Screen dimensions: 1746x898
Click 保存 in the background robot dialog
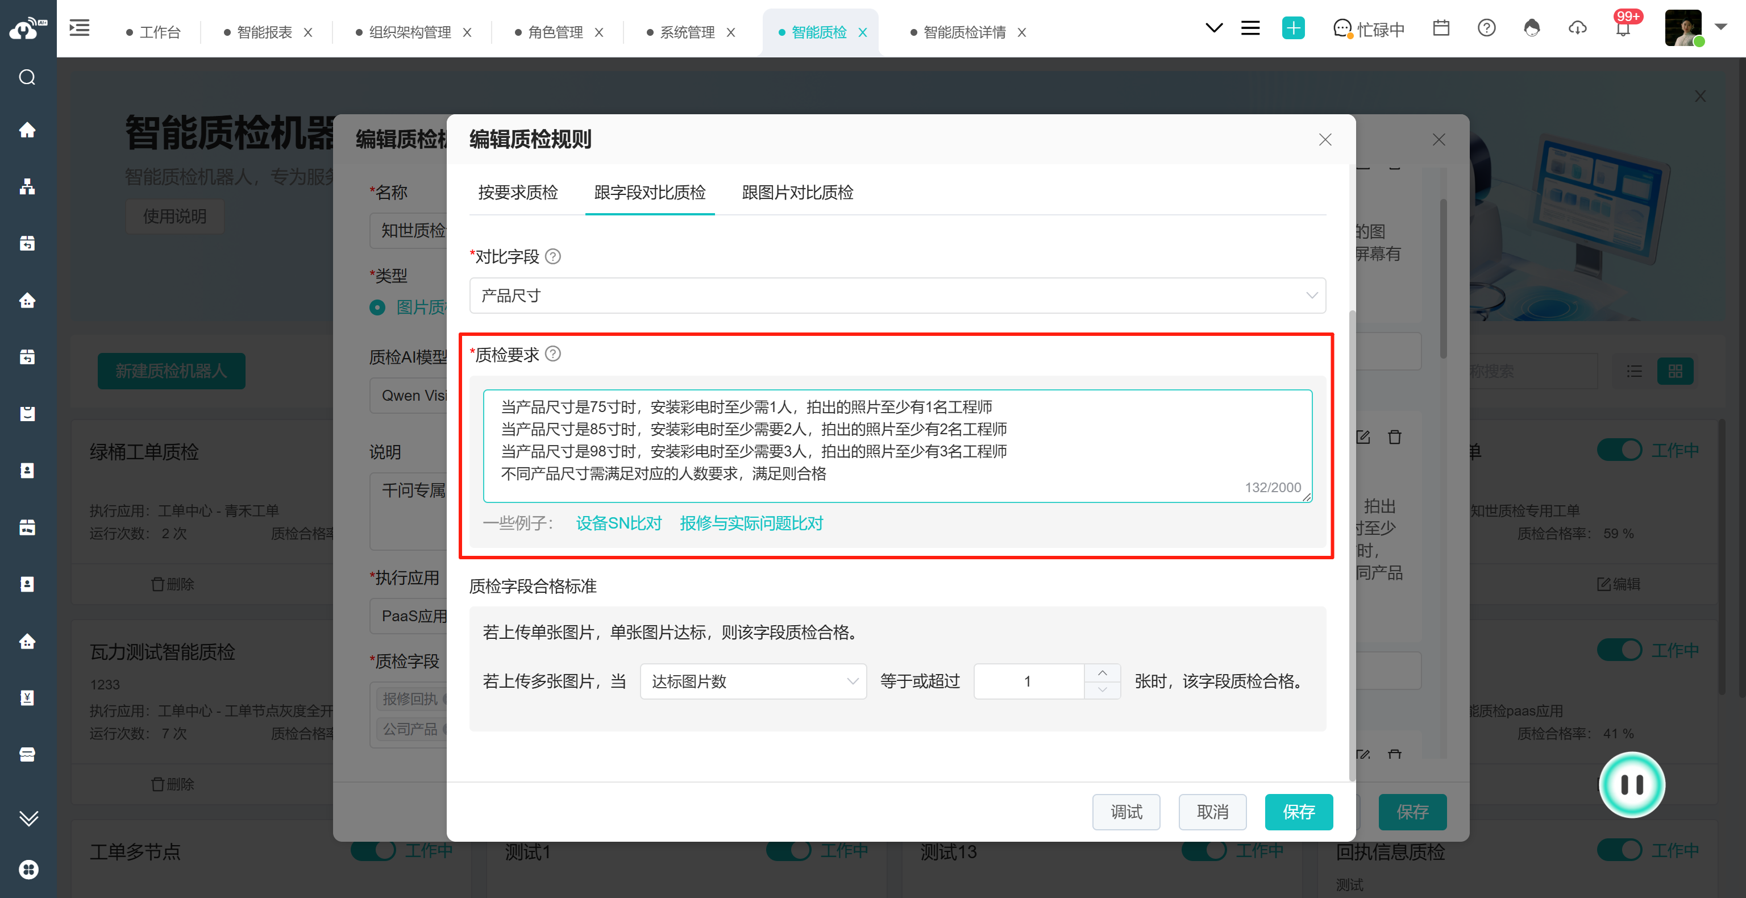coord(1412,812)
